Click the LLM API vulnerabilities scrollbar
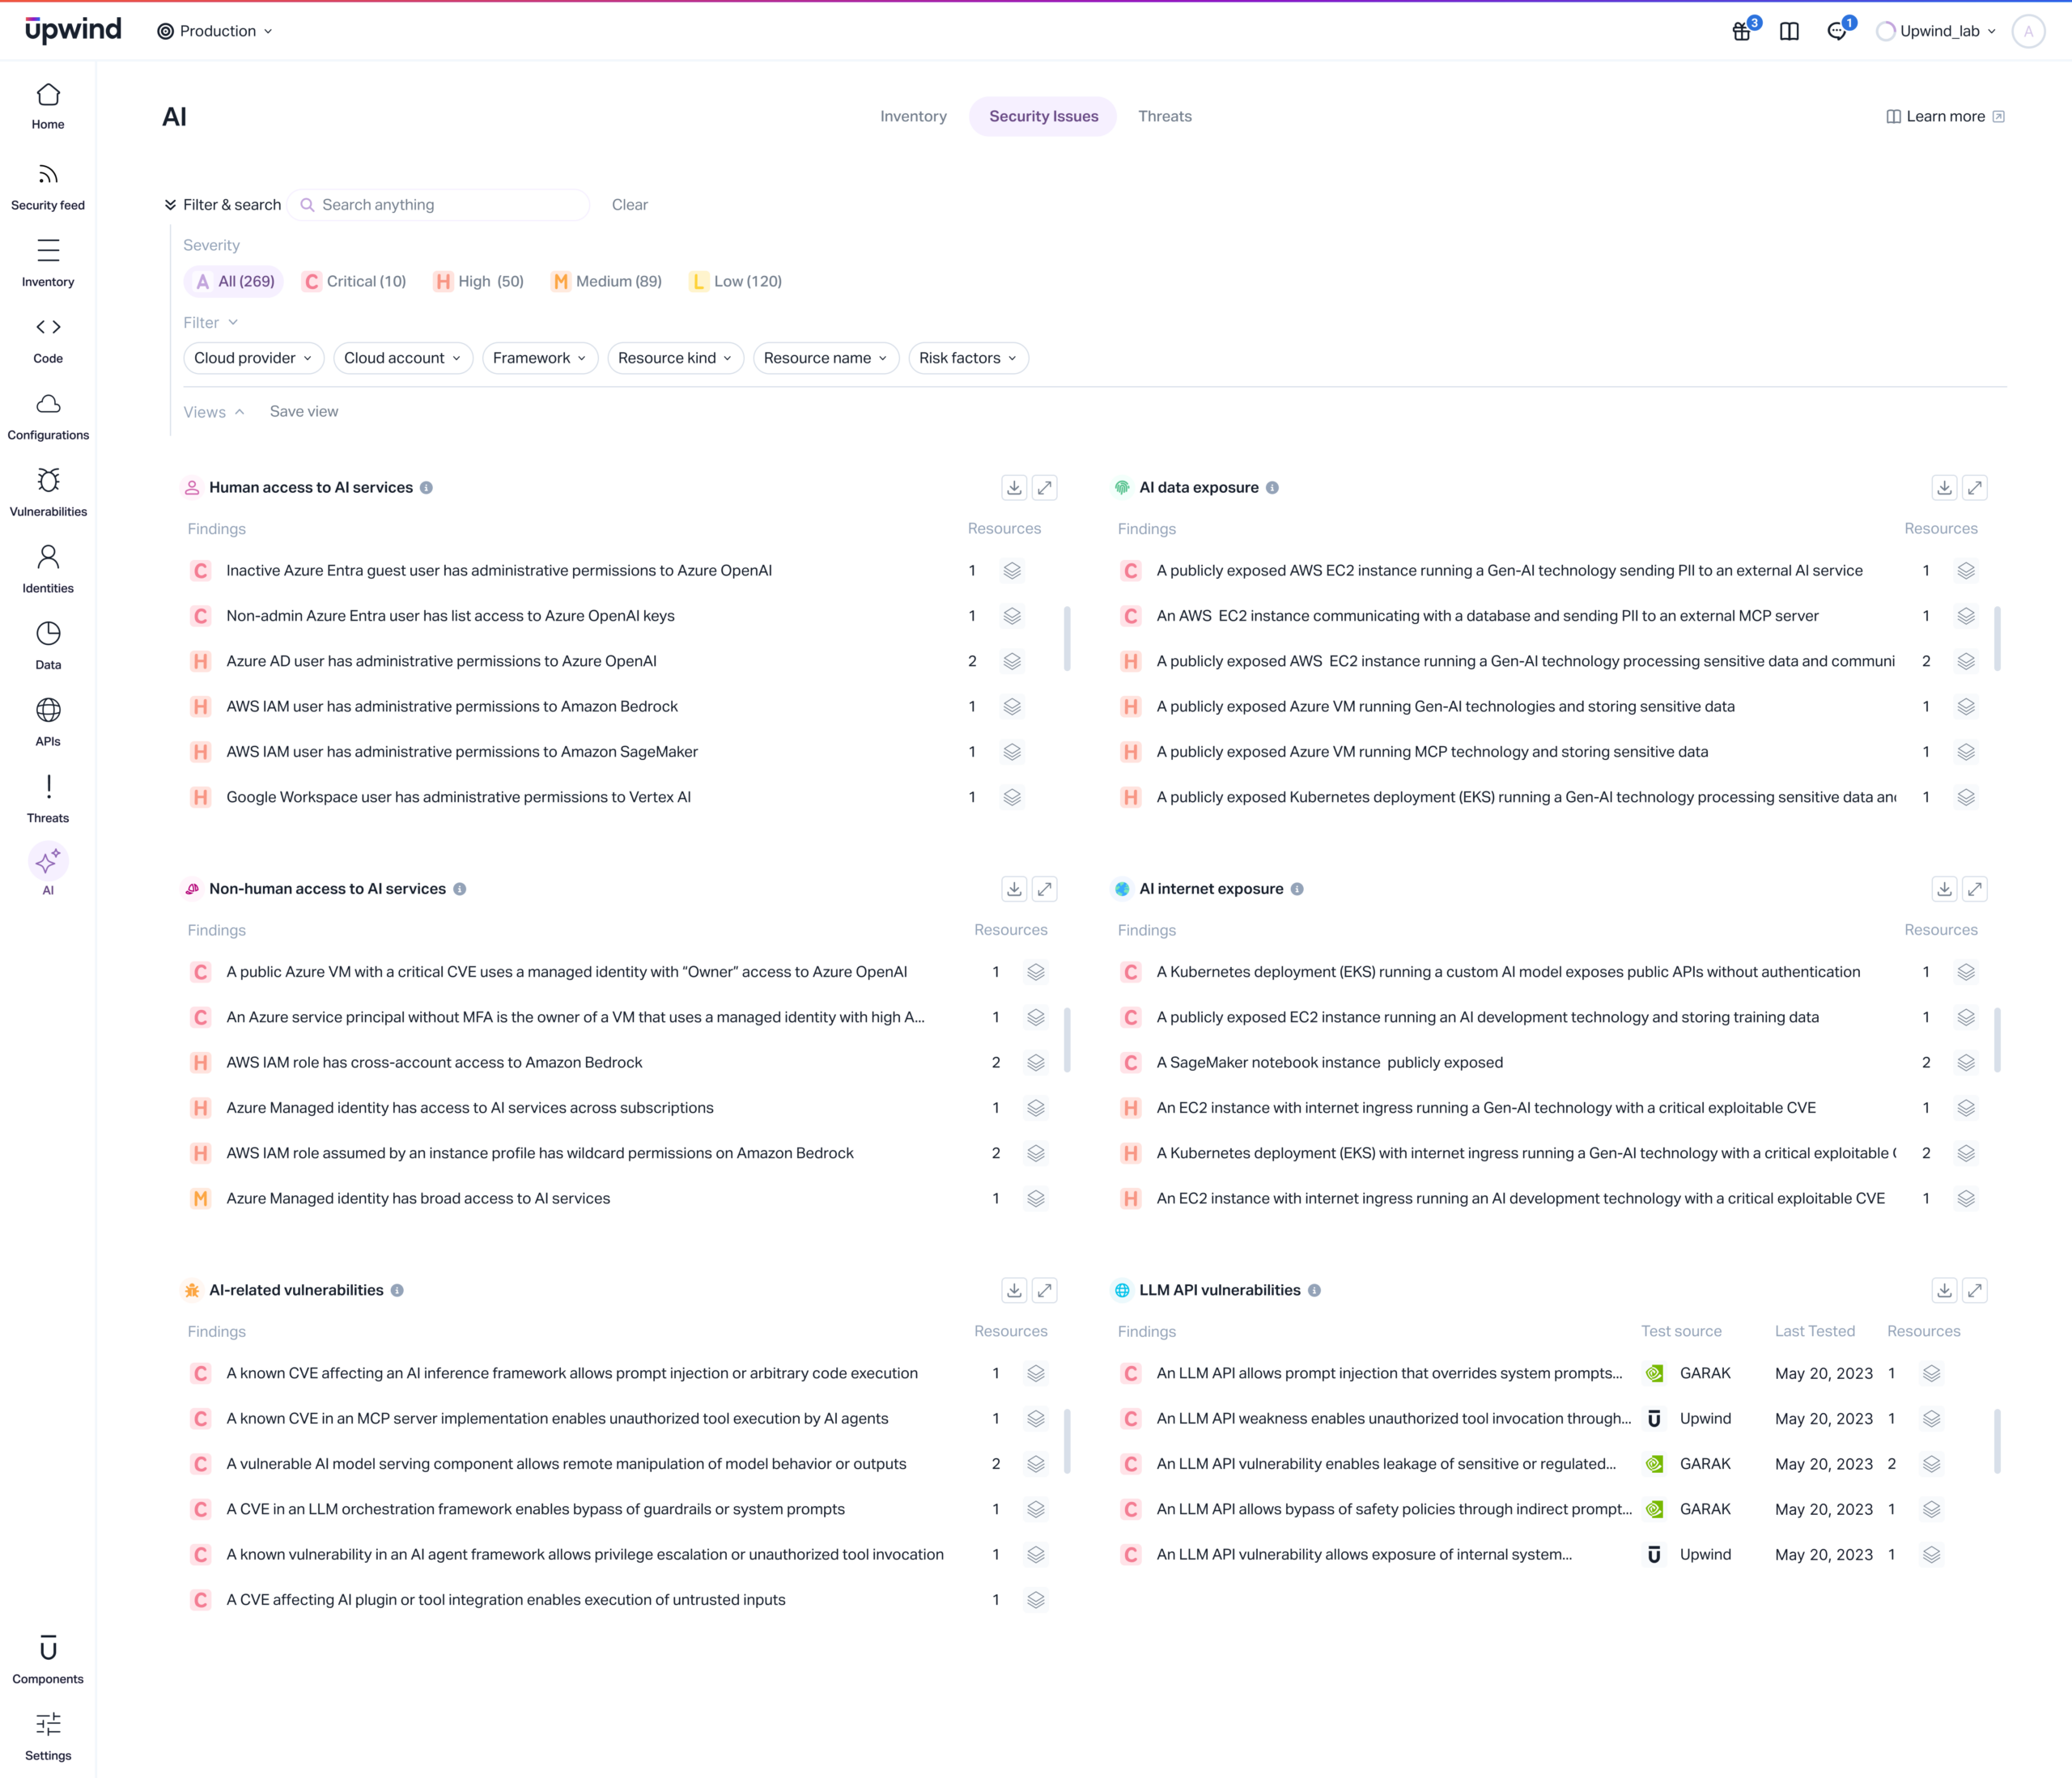 coord(1997,1441)
